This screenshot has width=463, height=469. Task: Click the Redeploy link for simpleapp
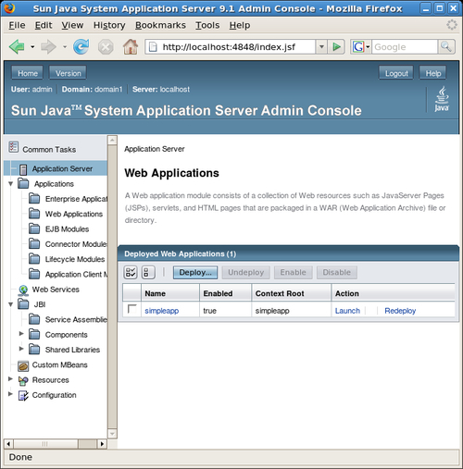pos(400,311)
